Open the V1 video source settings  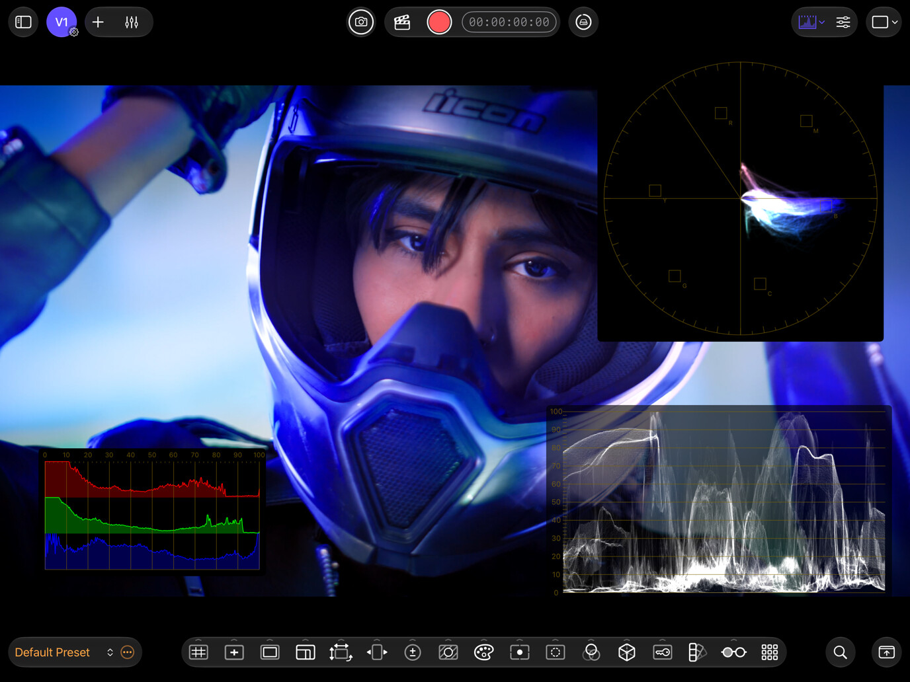tap(62, 22)
